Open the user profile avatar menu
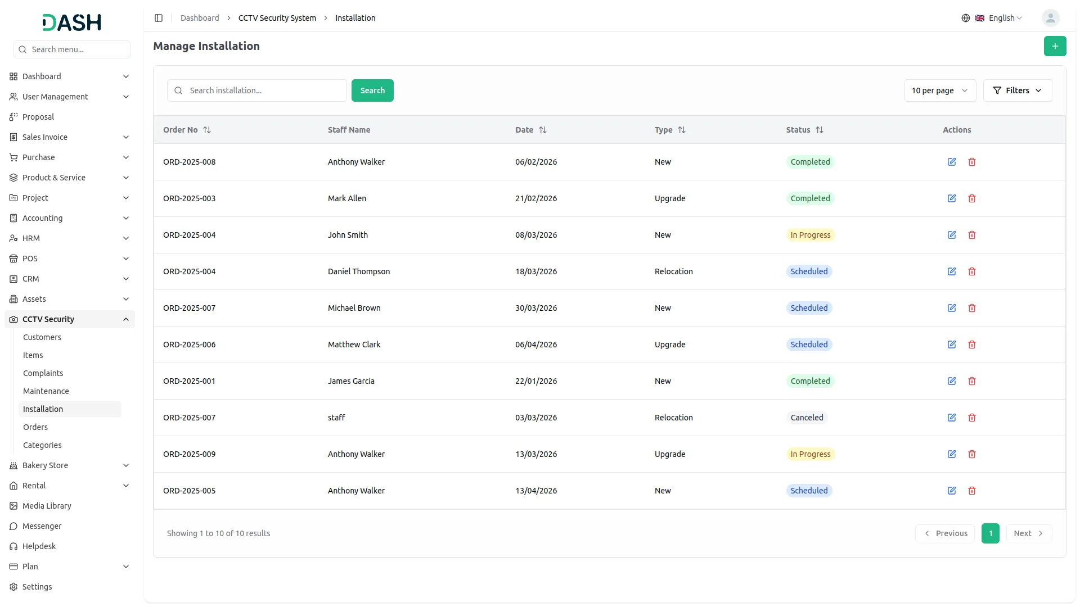 [x=1050, y=18]
